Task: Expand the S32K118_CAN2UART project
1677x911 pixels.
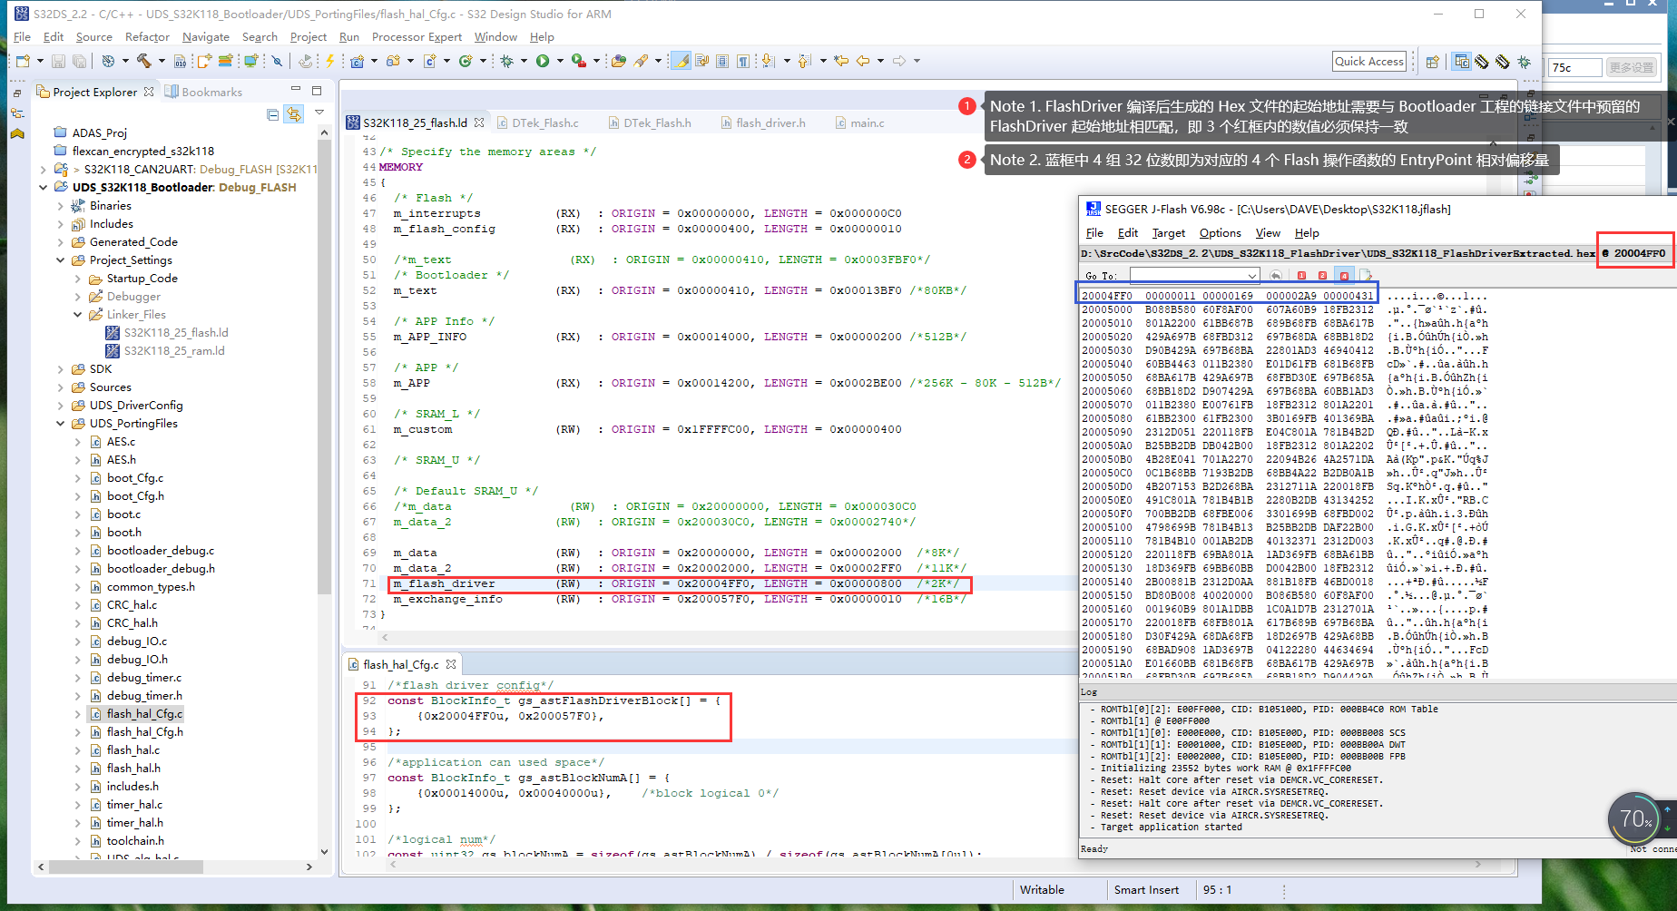Action: (43, 170)
